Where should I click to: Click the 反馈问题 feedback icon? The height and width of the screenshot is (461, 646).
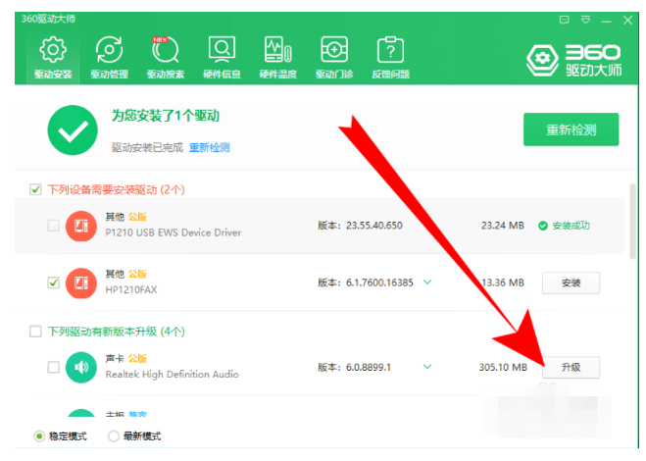(x=390, y=56)
